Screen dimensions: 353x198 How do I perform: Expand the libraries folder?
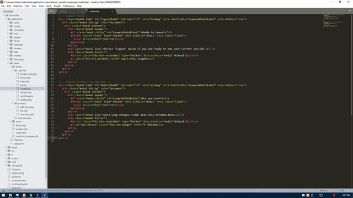pyautogui.click(x=8, y=48)
